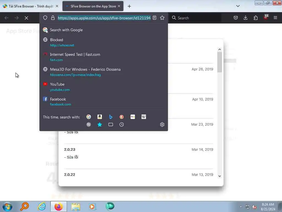Stop loading the page
Viewport: 282px width, 212px height.
click(26, 18)
